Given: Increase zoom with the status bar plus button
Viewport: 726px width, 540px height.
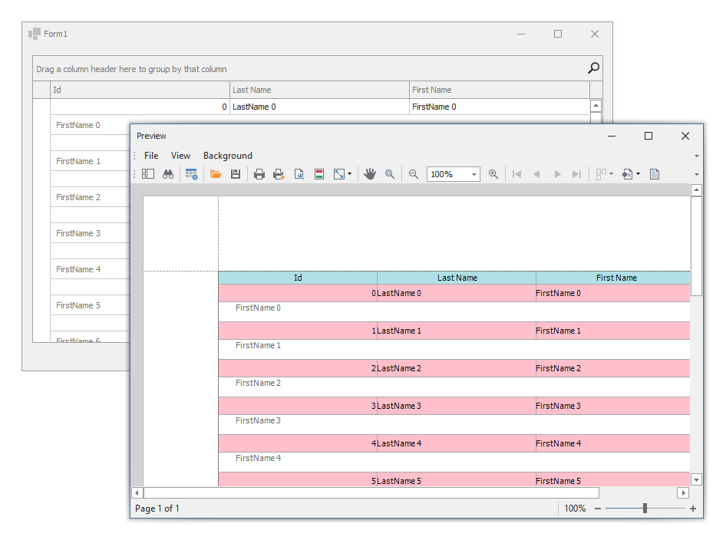Looking at the screenshot, I should 693,509.
